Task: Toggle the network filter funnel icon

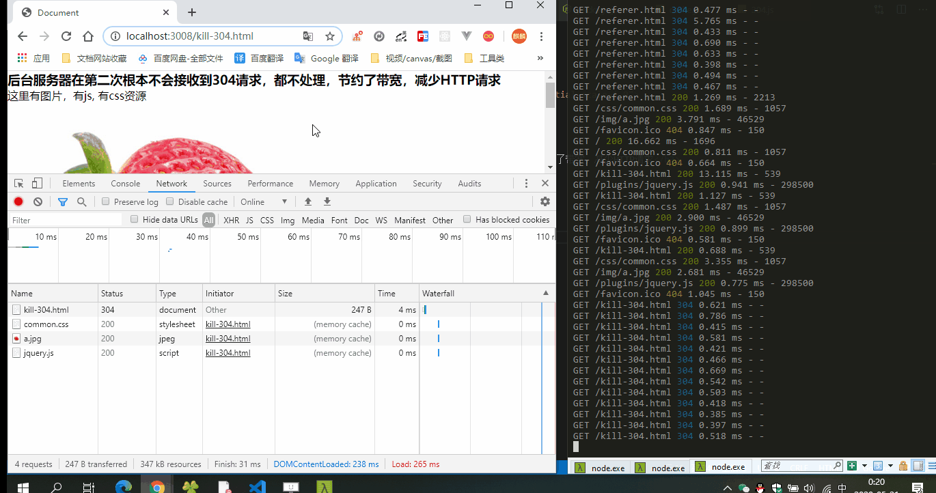Action: coord(63,201)
